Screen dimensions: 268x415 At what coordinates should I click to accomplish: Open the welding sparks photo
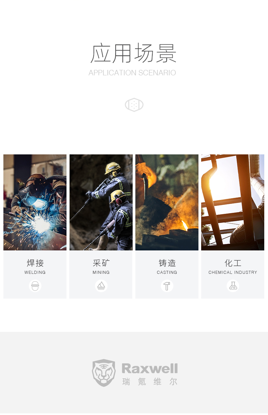pyautogui.click(x=35, y=202)
